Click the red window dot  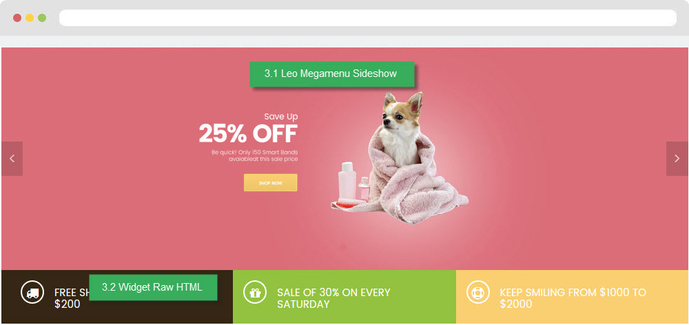(17, 18)
